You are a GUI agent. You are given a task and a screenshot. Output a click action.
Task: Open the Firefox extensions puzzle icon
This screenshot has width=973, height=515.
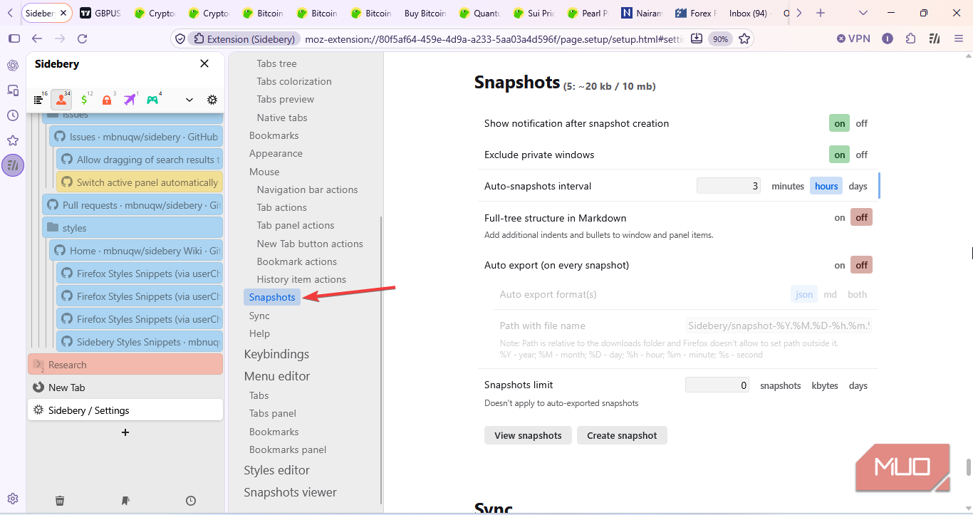(x=910, y=38)
